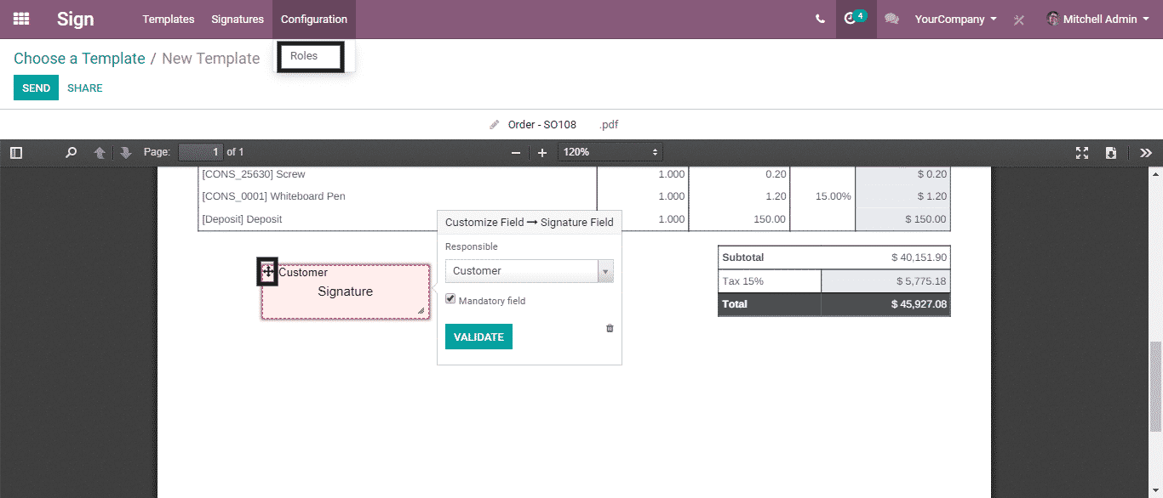Open the YourCompany switcher dropdown
The image size is (1163, 498).
pyautogui.click(x=955, y=19)
